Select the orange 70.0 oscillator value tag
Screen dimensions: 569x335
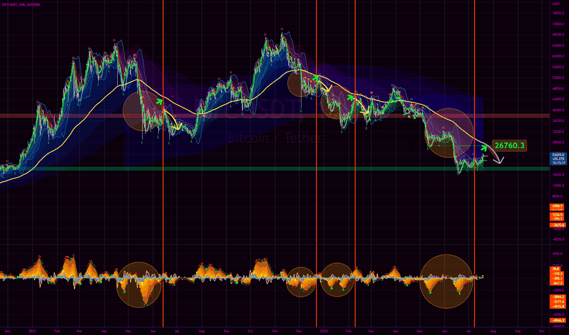pyautogui.click(x=556, y=269)
